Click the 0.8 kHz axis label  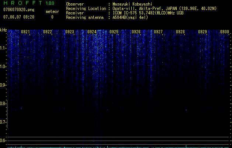(x=3, y=104)
